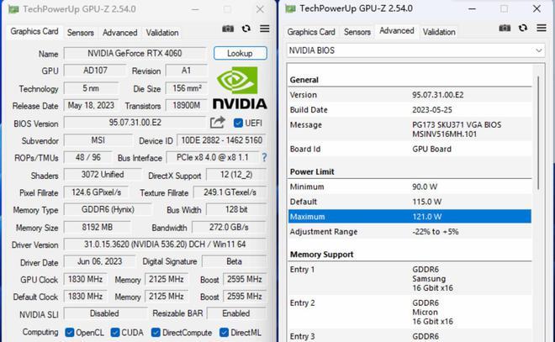
Task: Open the NVIDIA BIOS dropdown
Action: 415,50
